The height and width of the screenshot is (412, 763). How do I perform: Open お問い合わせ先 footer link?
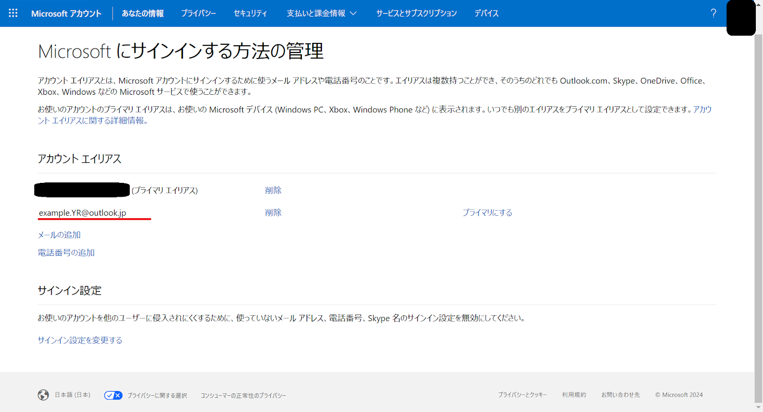coord(620,395)
